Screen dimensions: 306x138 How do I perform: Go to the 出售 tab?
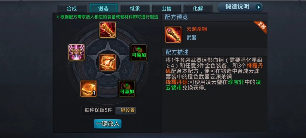[167, 9]
